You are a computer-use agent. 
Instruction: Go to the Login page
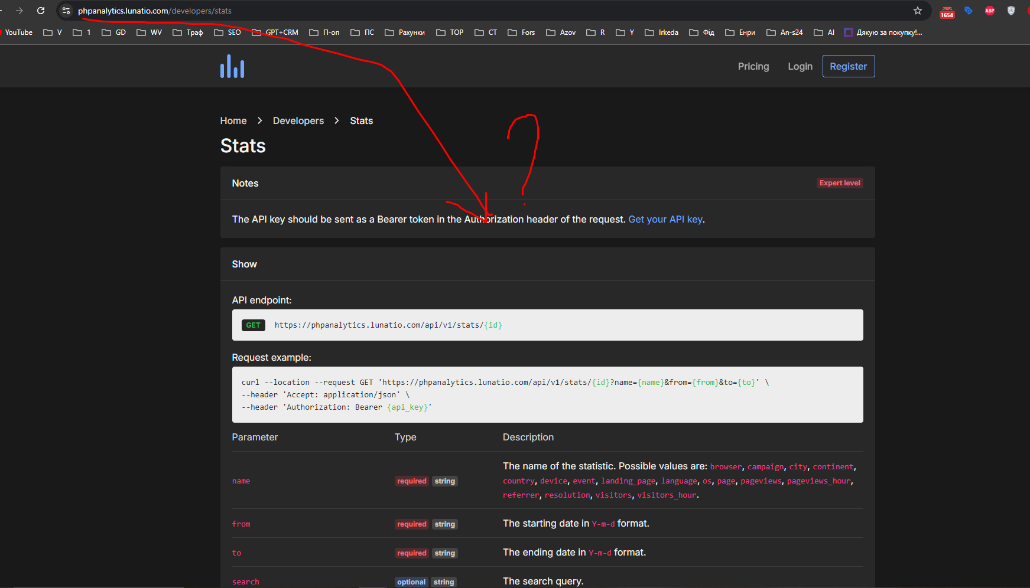click(x=800, y=66)
